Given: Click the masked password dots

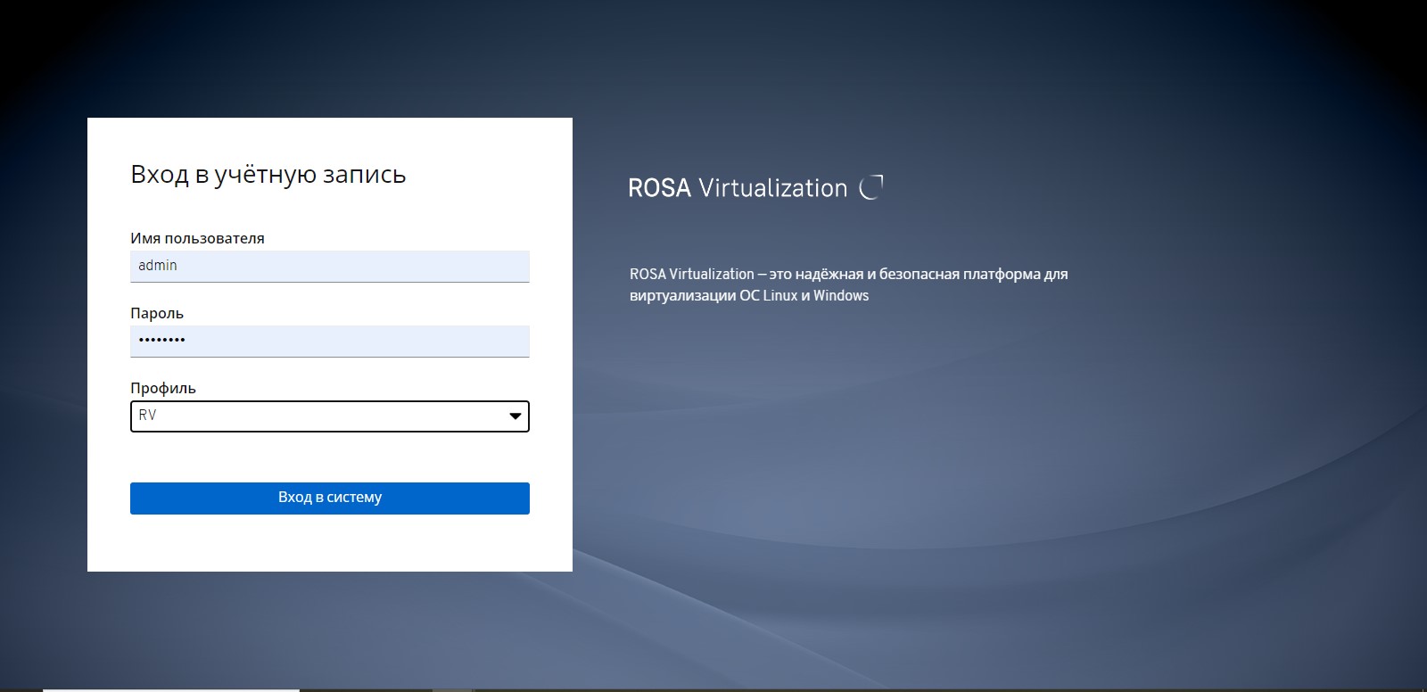Looking at the screenshot, I should coord(162,341).
